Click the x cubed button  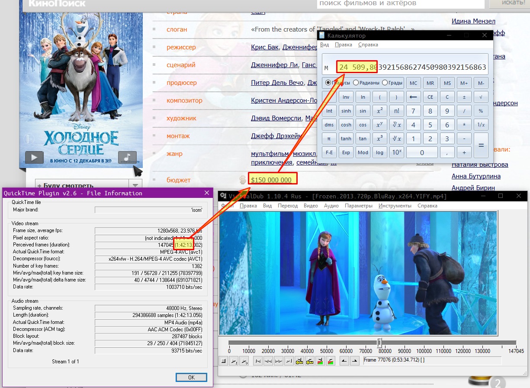point(379,139)
